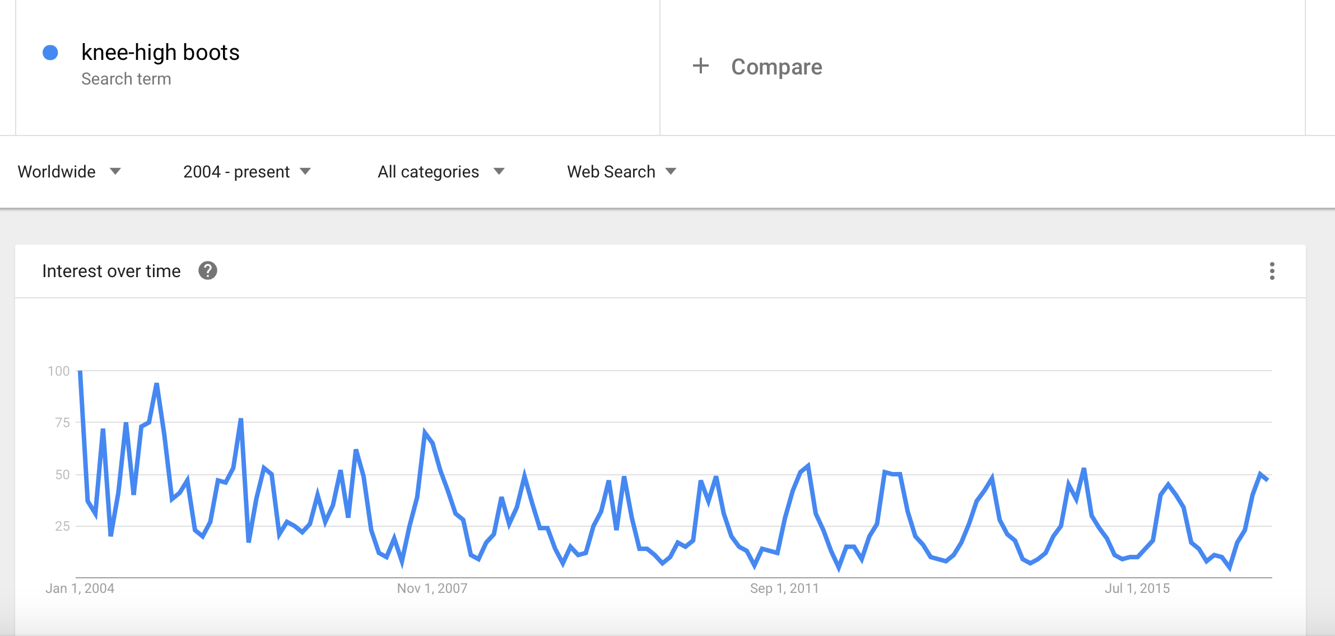Click the chart line's starting peak at 100
This screenshot has width=1335, height=636.
pos(81,372)
